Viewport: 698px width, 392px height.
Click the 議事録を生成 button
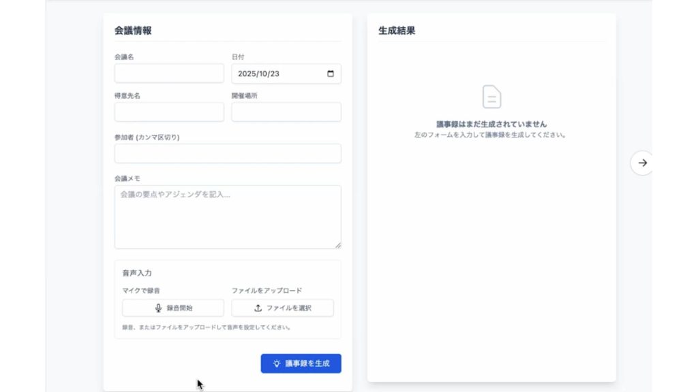click(301, 363)
